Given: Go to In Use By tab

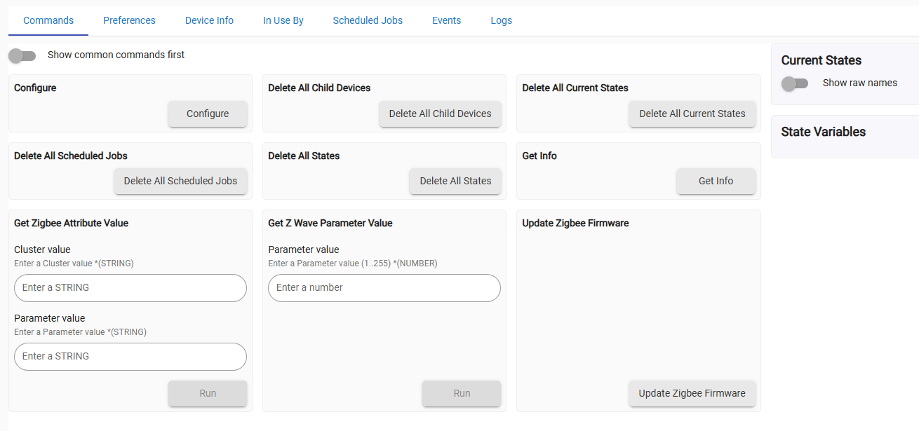Looking at the screenshot, I should pyautogui.click(x=283, y=20).
